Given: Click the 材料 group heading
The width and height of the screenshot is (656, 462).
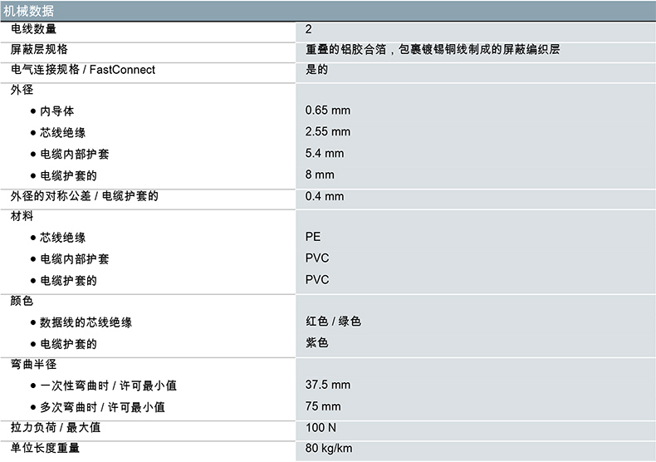Looking at the screenshot, I should click(x=22, y=216).
